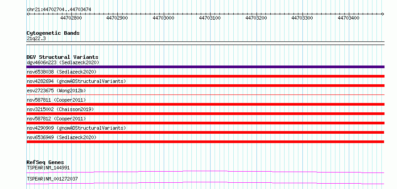Select variant label nsv587811 (Cooper2011)
The width and height of the screenshot is (397, 189).
click(56, 100)
